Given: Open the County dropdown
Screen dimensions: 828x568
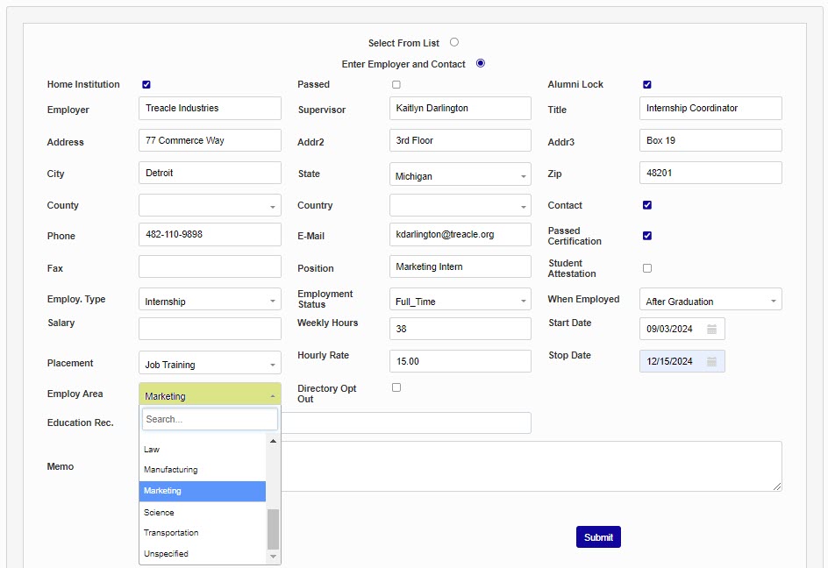Looking at the screenshot, I should 210,206.
